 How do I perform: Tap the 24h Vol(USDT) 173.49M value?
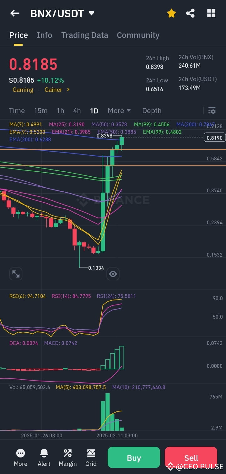190,88
